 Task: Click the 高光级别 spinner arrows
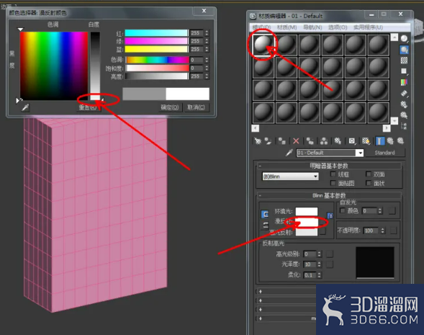(x=320, y=254)
